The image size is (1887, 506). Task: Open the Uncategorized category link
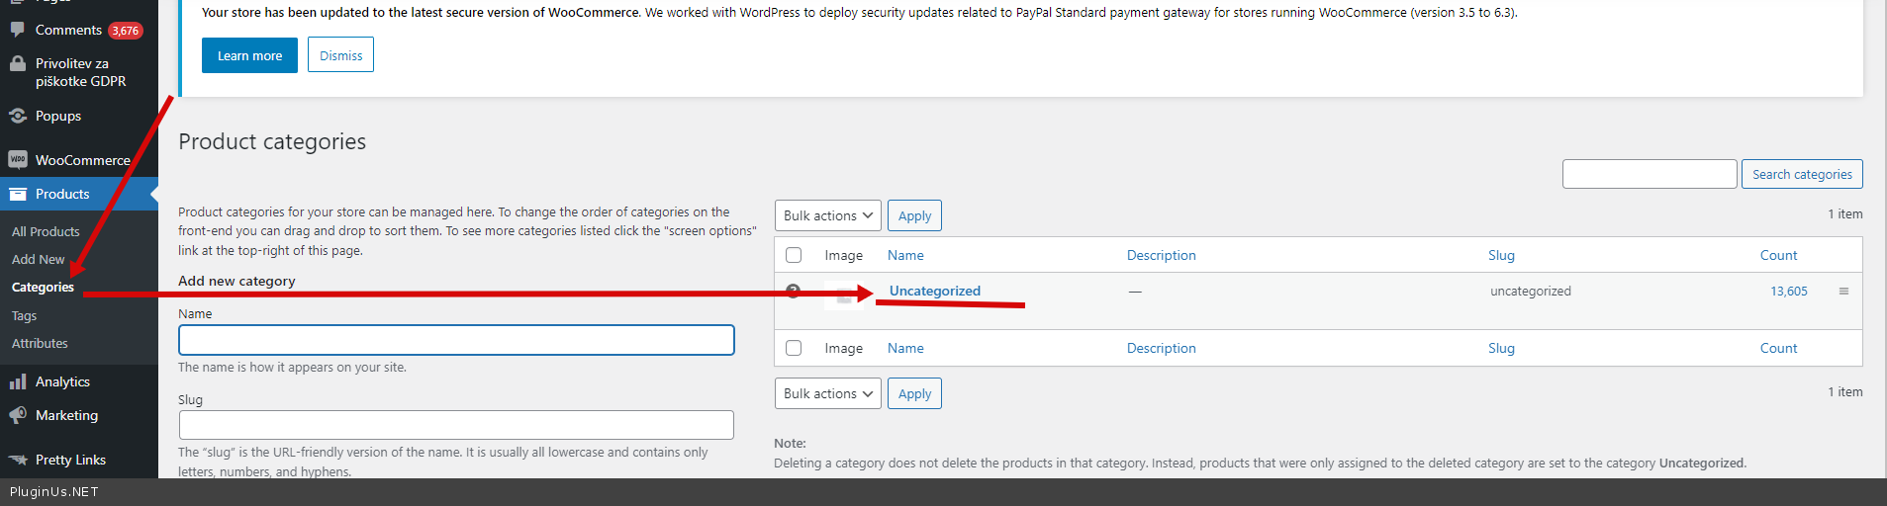935,291
